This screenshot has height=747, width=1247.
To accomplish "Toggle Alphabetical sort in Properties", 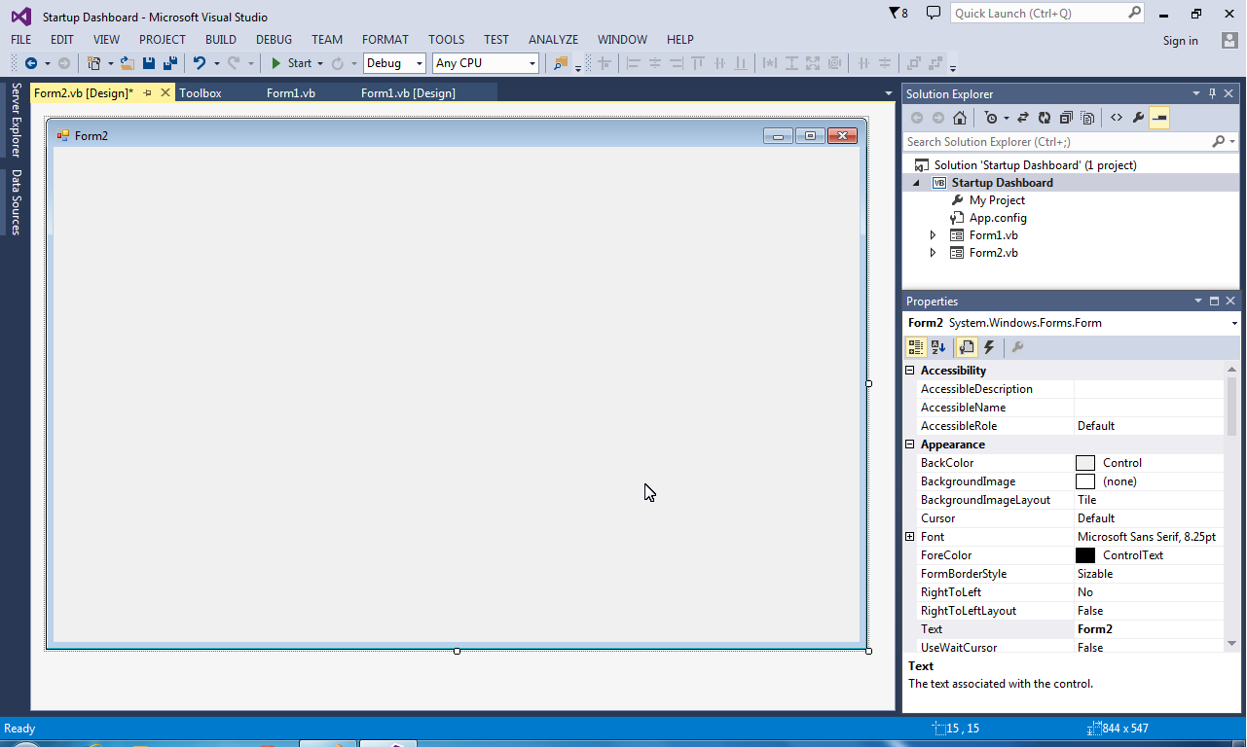I will tap(938, 347).
